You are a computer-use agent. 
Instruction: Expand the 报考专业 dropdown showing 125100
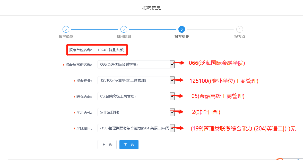136,81
